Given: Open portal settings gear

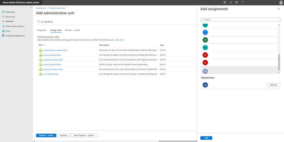Looking at the screenshot, I should [x=237, y=2].
